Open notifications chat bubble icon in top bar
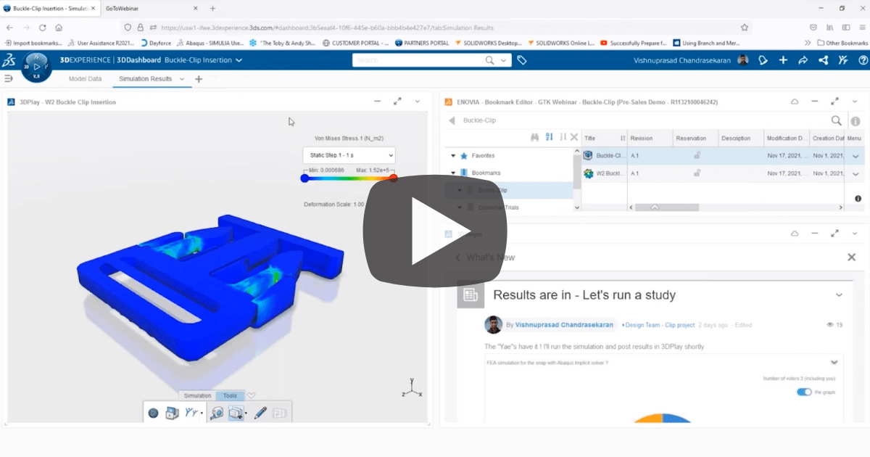 763,60
